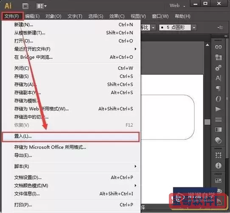This screenshot has width=230, height=213.
Task: Open Adobe Bridge via the Br icon
Action: click(25, 6)
